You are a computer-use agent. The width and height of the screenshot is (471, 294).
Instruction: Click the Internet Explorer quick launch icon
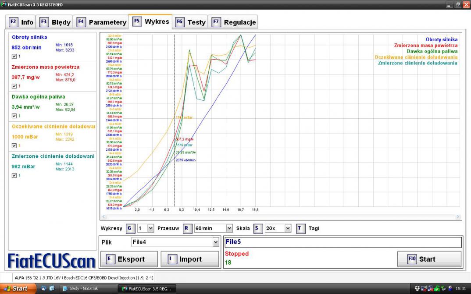coord(52,289)
